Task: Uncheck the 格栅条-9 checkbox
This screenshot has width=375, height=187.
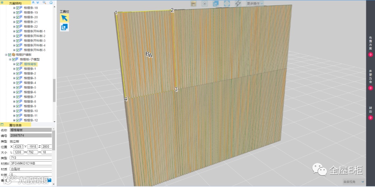Action: (18, 106)
